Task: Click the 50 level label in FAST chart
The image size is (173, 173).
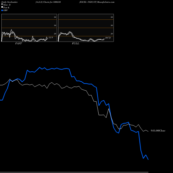Action: point(55,25)
